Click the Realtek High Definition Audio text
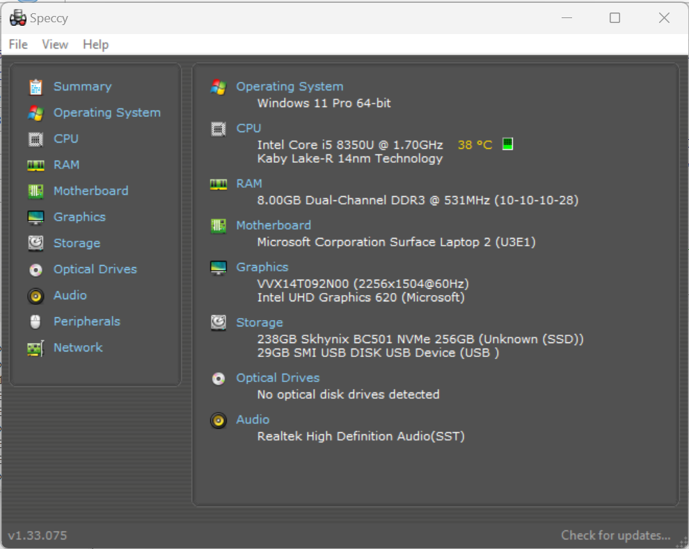The height and width of the screenshot is (549, 689). click(361, 436)
